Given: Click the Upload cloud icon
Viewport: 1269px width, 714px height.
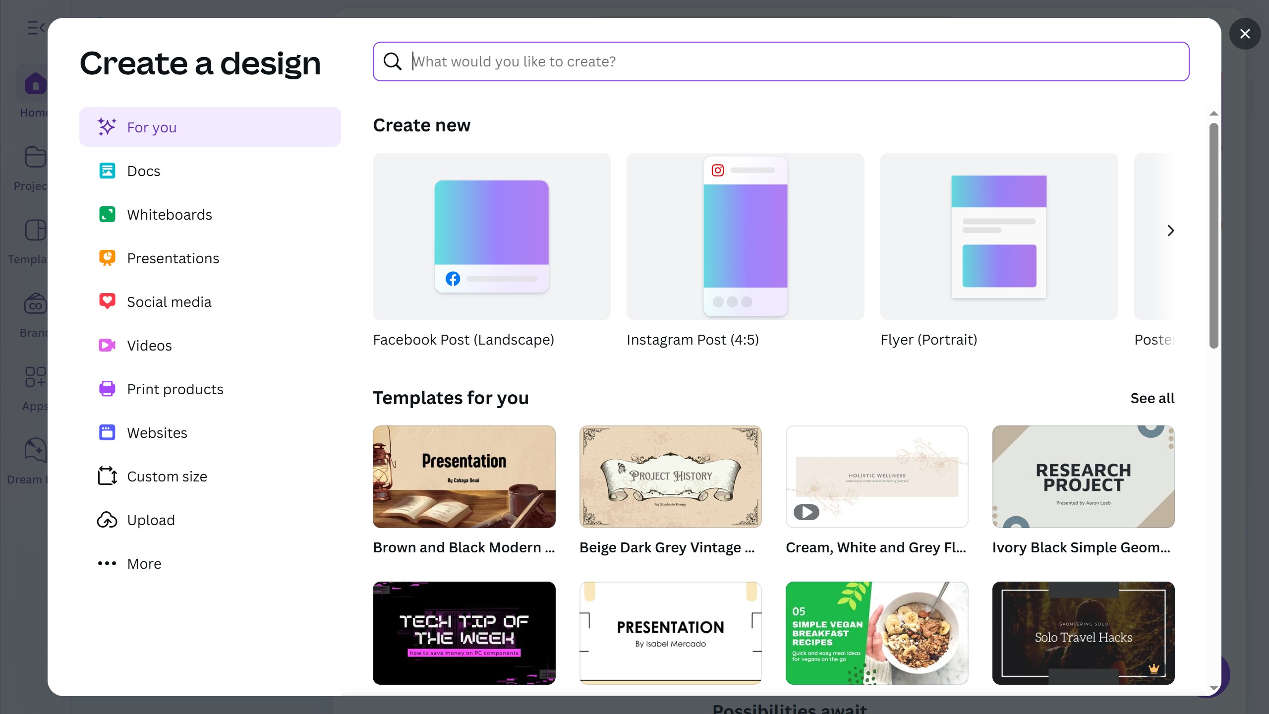Looking at the screenshot, I should 107,520.
